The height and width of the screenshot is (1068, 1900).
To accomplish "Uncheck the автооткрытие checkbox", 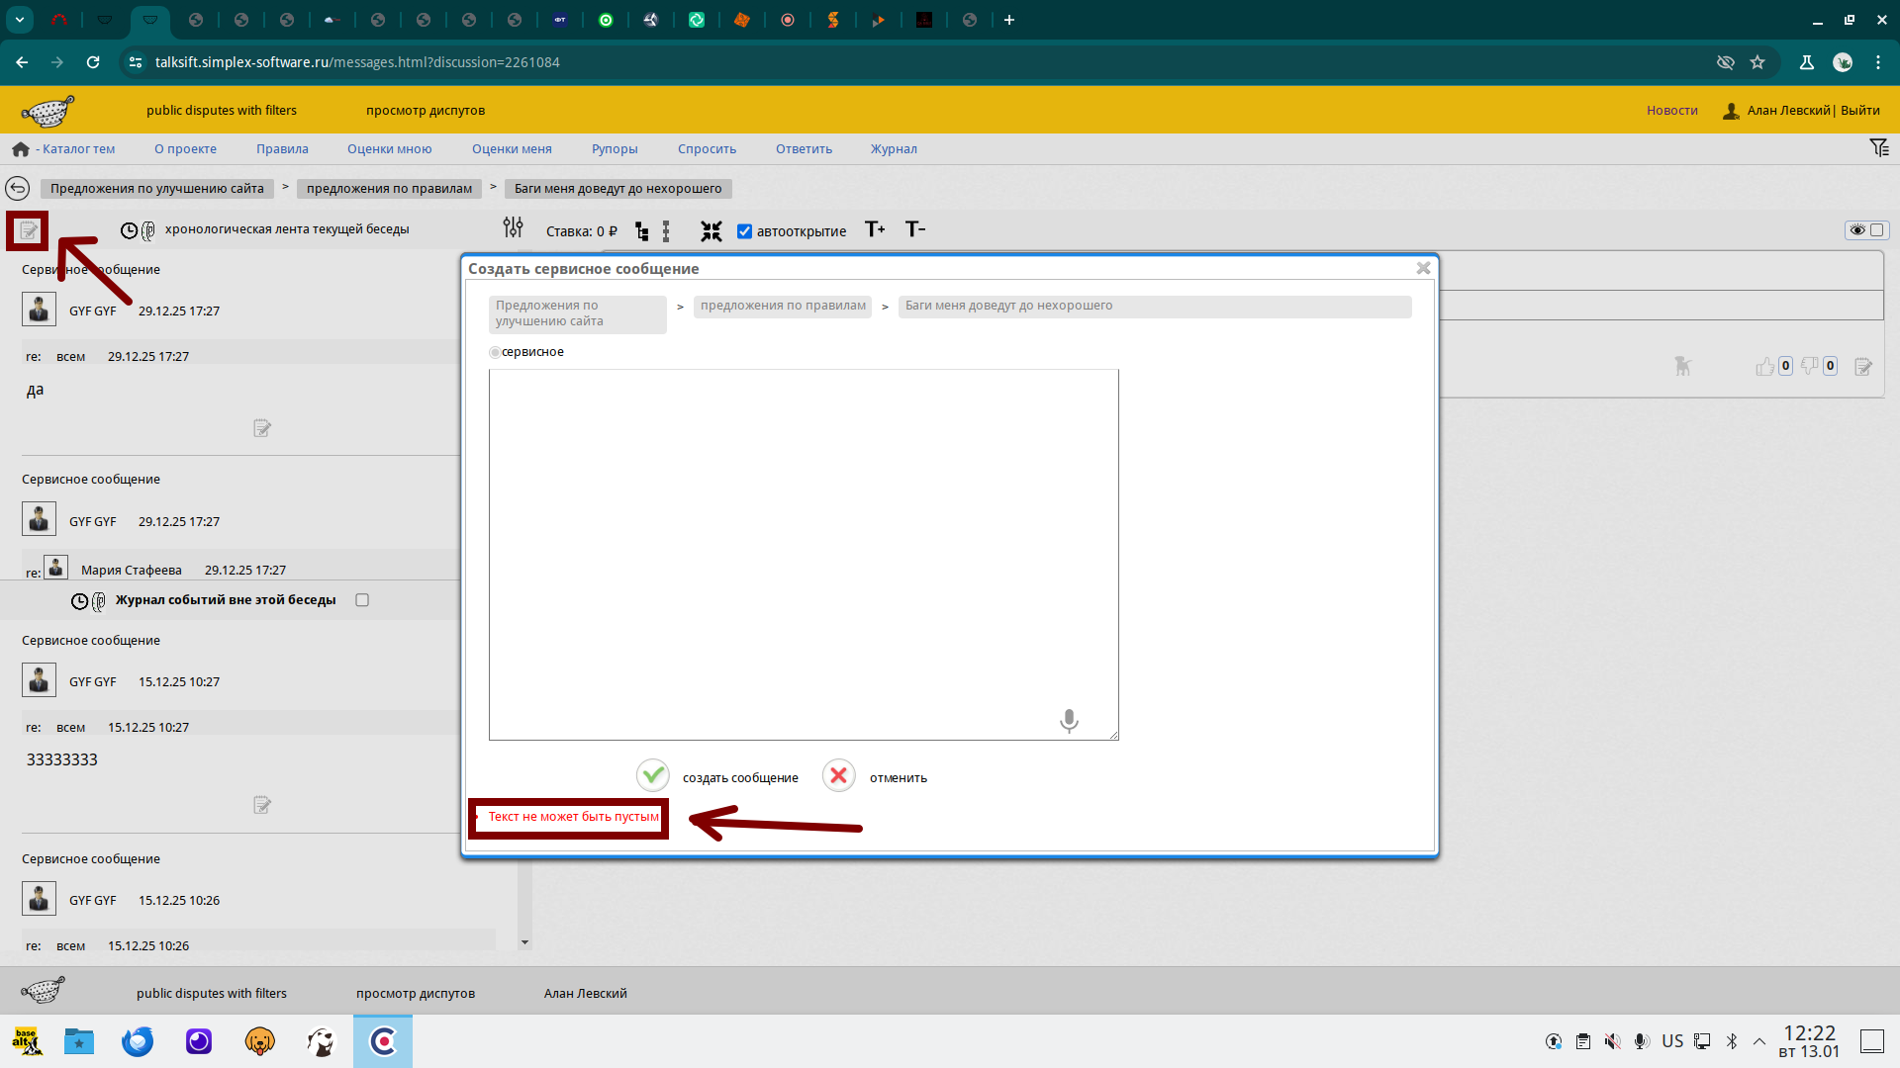I will click(744, 231).
